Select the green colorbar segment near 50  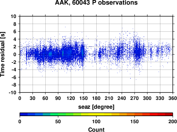point(58,114)
